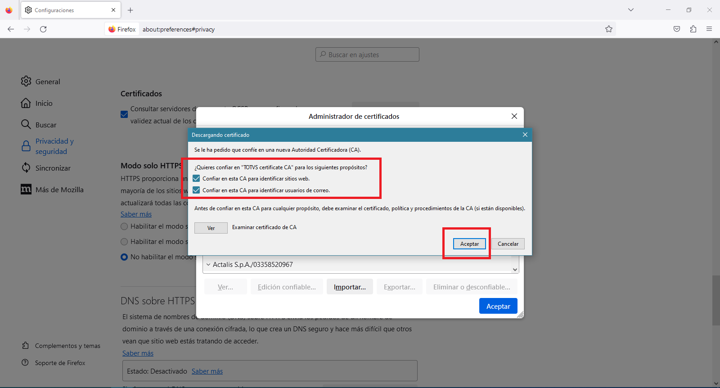The image size is (720, 388).
Task: Click the certificate list scroll-down arrow
Action: pos(515,269)
